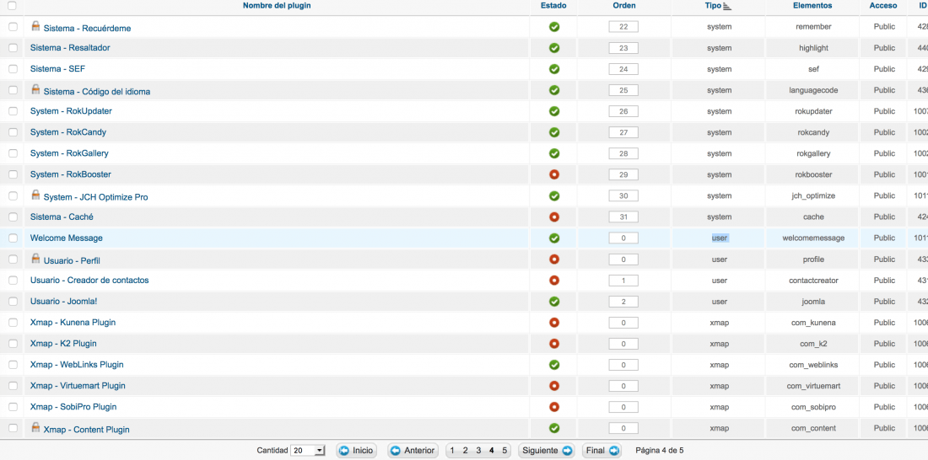Select the Welcome Message row checkbox
The width and height of the screenshot is (928, 460).
(x=13, y=238)
